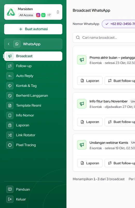
Task: Open the Template Resmi menu item
Action: coord(33,106)
